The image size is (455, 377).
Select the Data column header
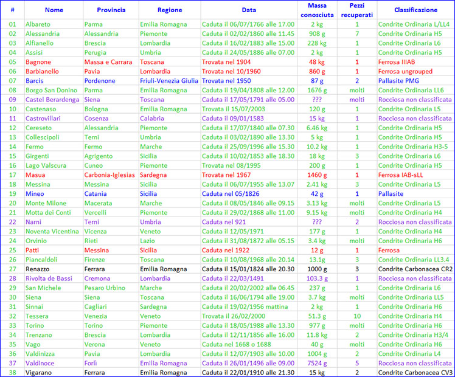(249, 10)
